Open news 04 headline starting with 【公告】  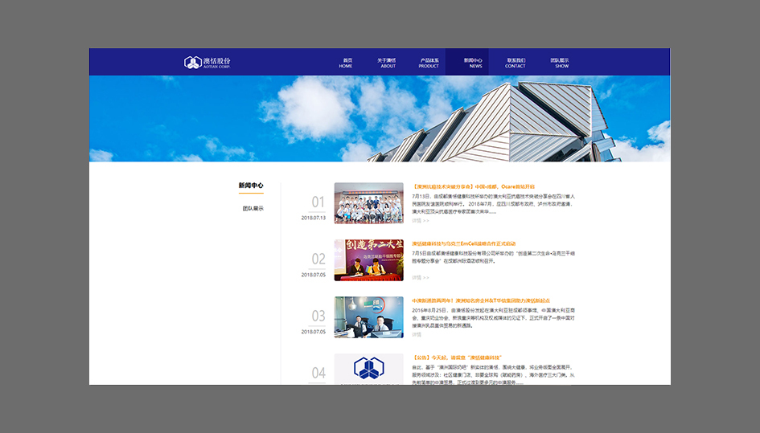457,357
